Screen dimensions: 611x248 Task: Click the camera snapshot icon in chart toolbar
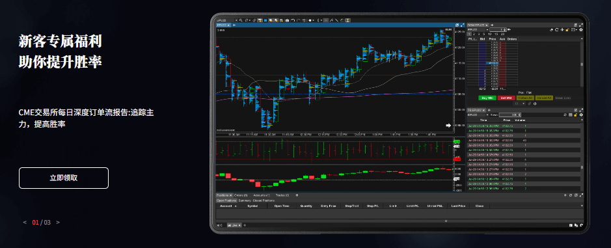(x=287, y=20)
